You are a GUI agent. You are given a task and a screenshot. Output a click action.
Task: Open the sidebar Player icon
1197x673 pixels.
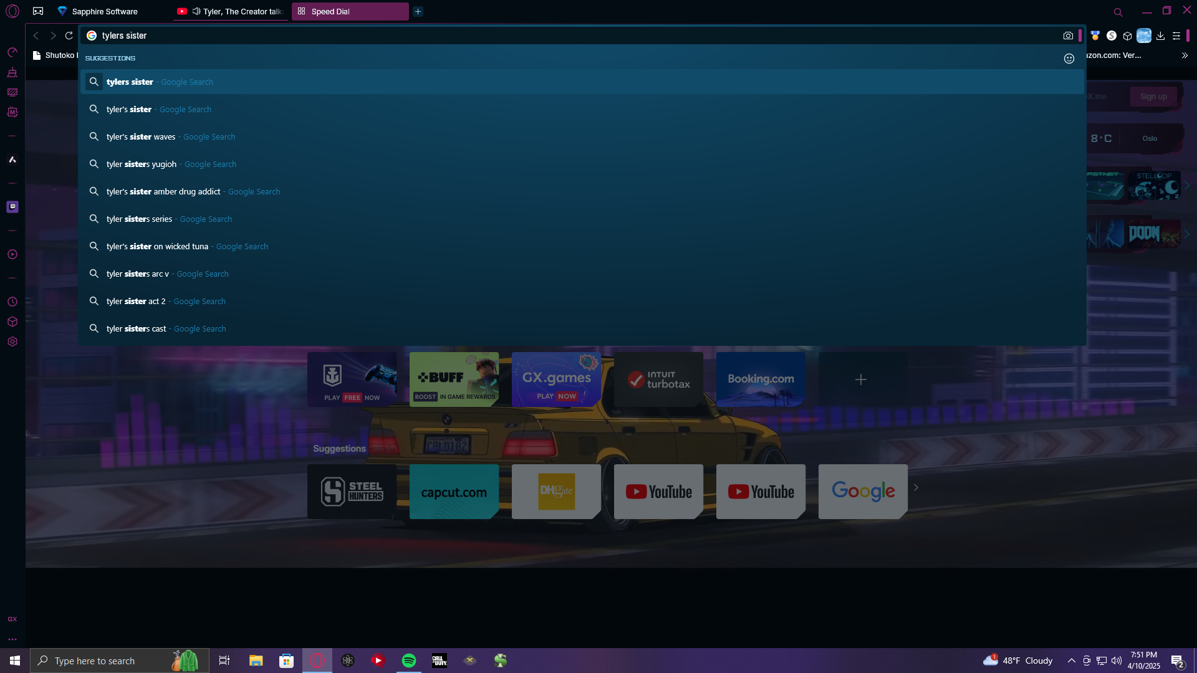(12, 254)
